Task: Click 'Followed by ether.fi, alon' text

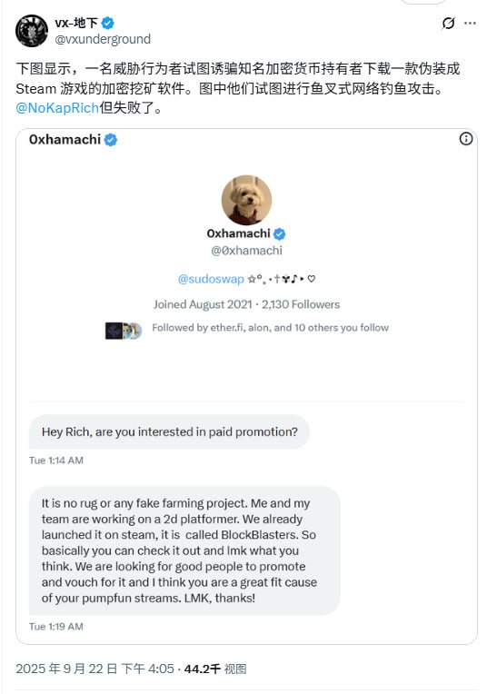Action: click(271, 328)
